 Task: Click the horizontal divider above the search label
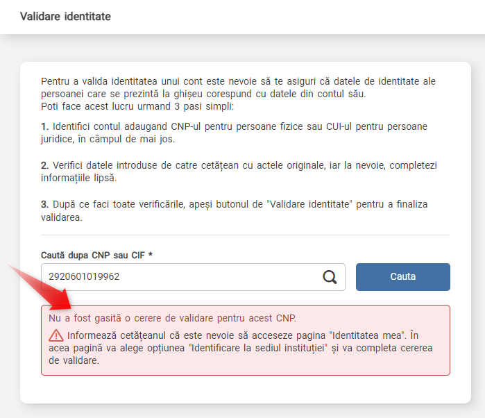coord(245,235)
